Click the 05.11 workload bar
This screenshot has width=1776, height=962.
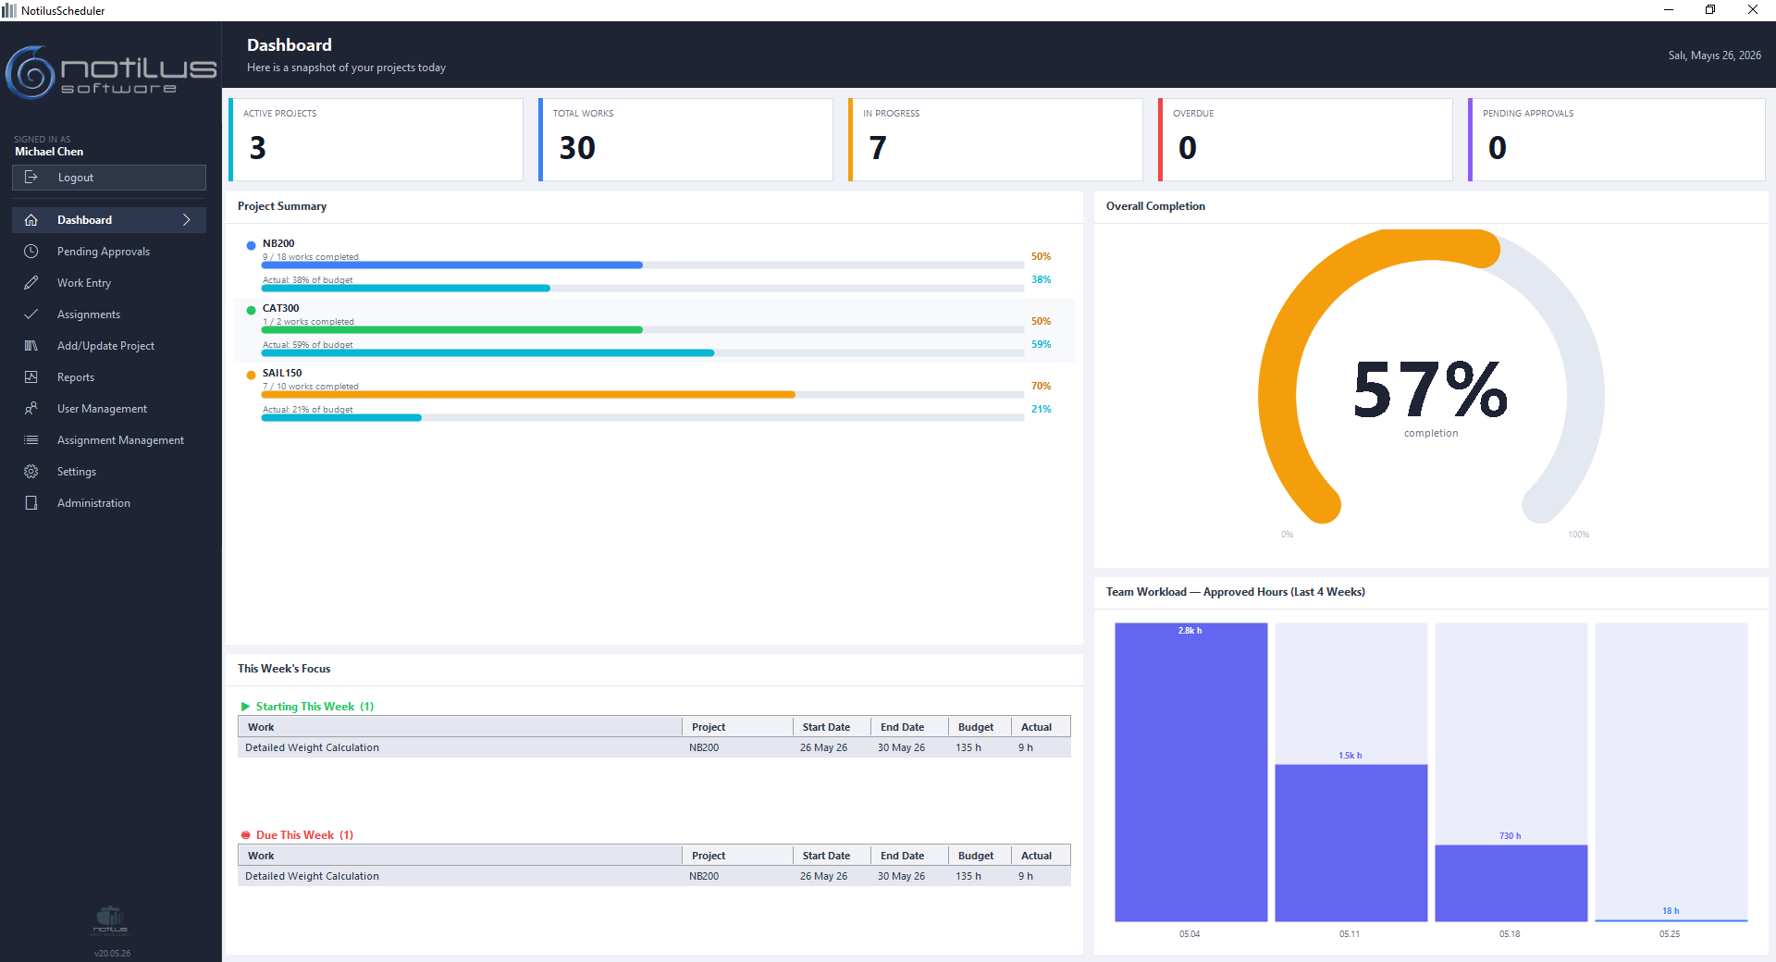point(1350,843)
